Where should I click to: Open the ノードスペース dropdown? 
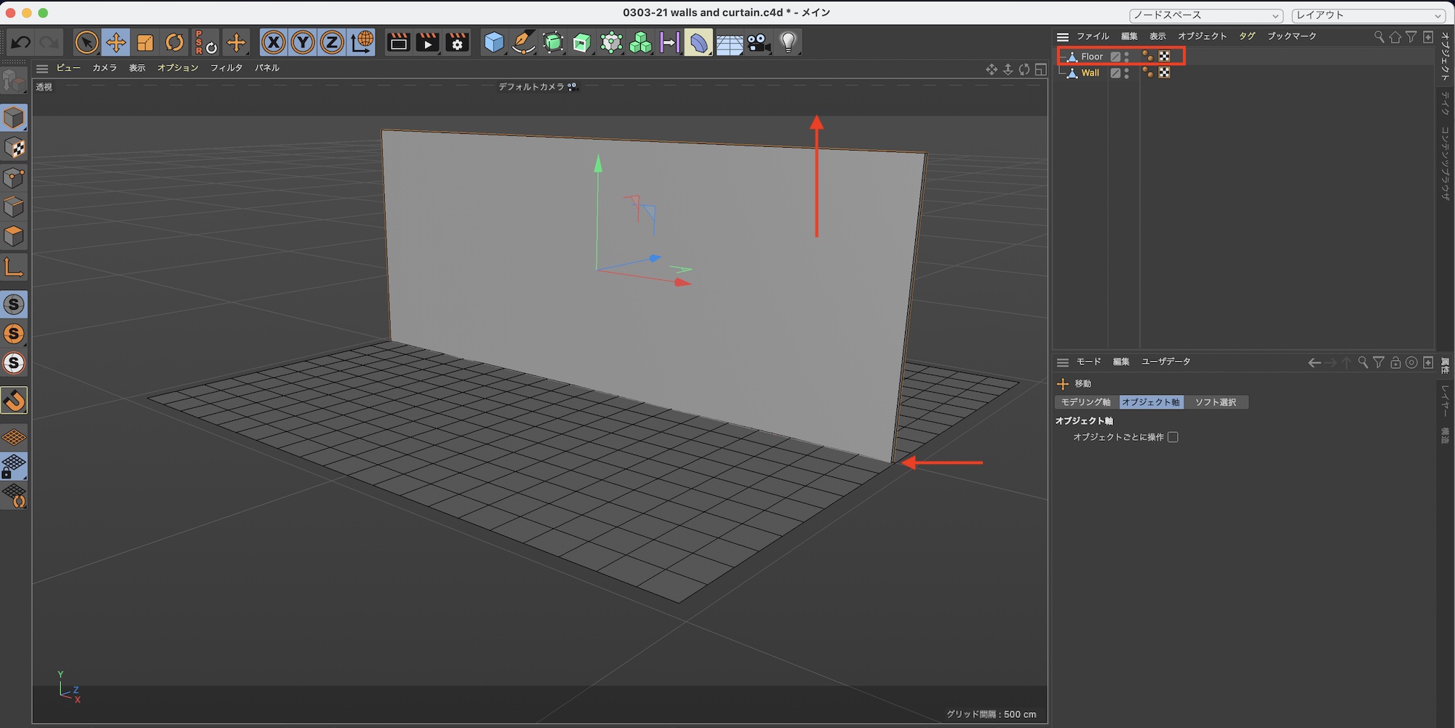point(1205,15)
